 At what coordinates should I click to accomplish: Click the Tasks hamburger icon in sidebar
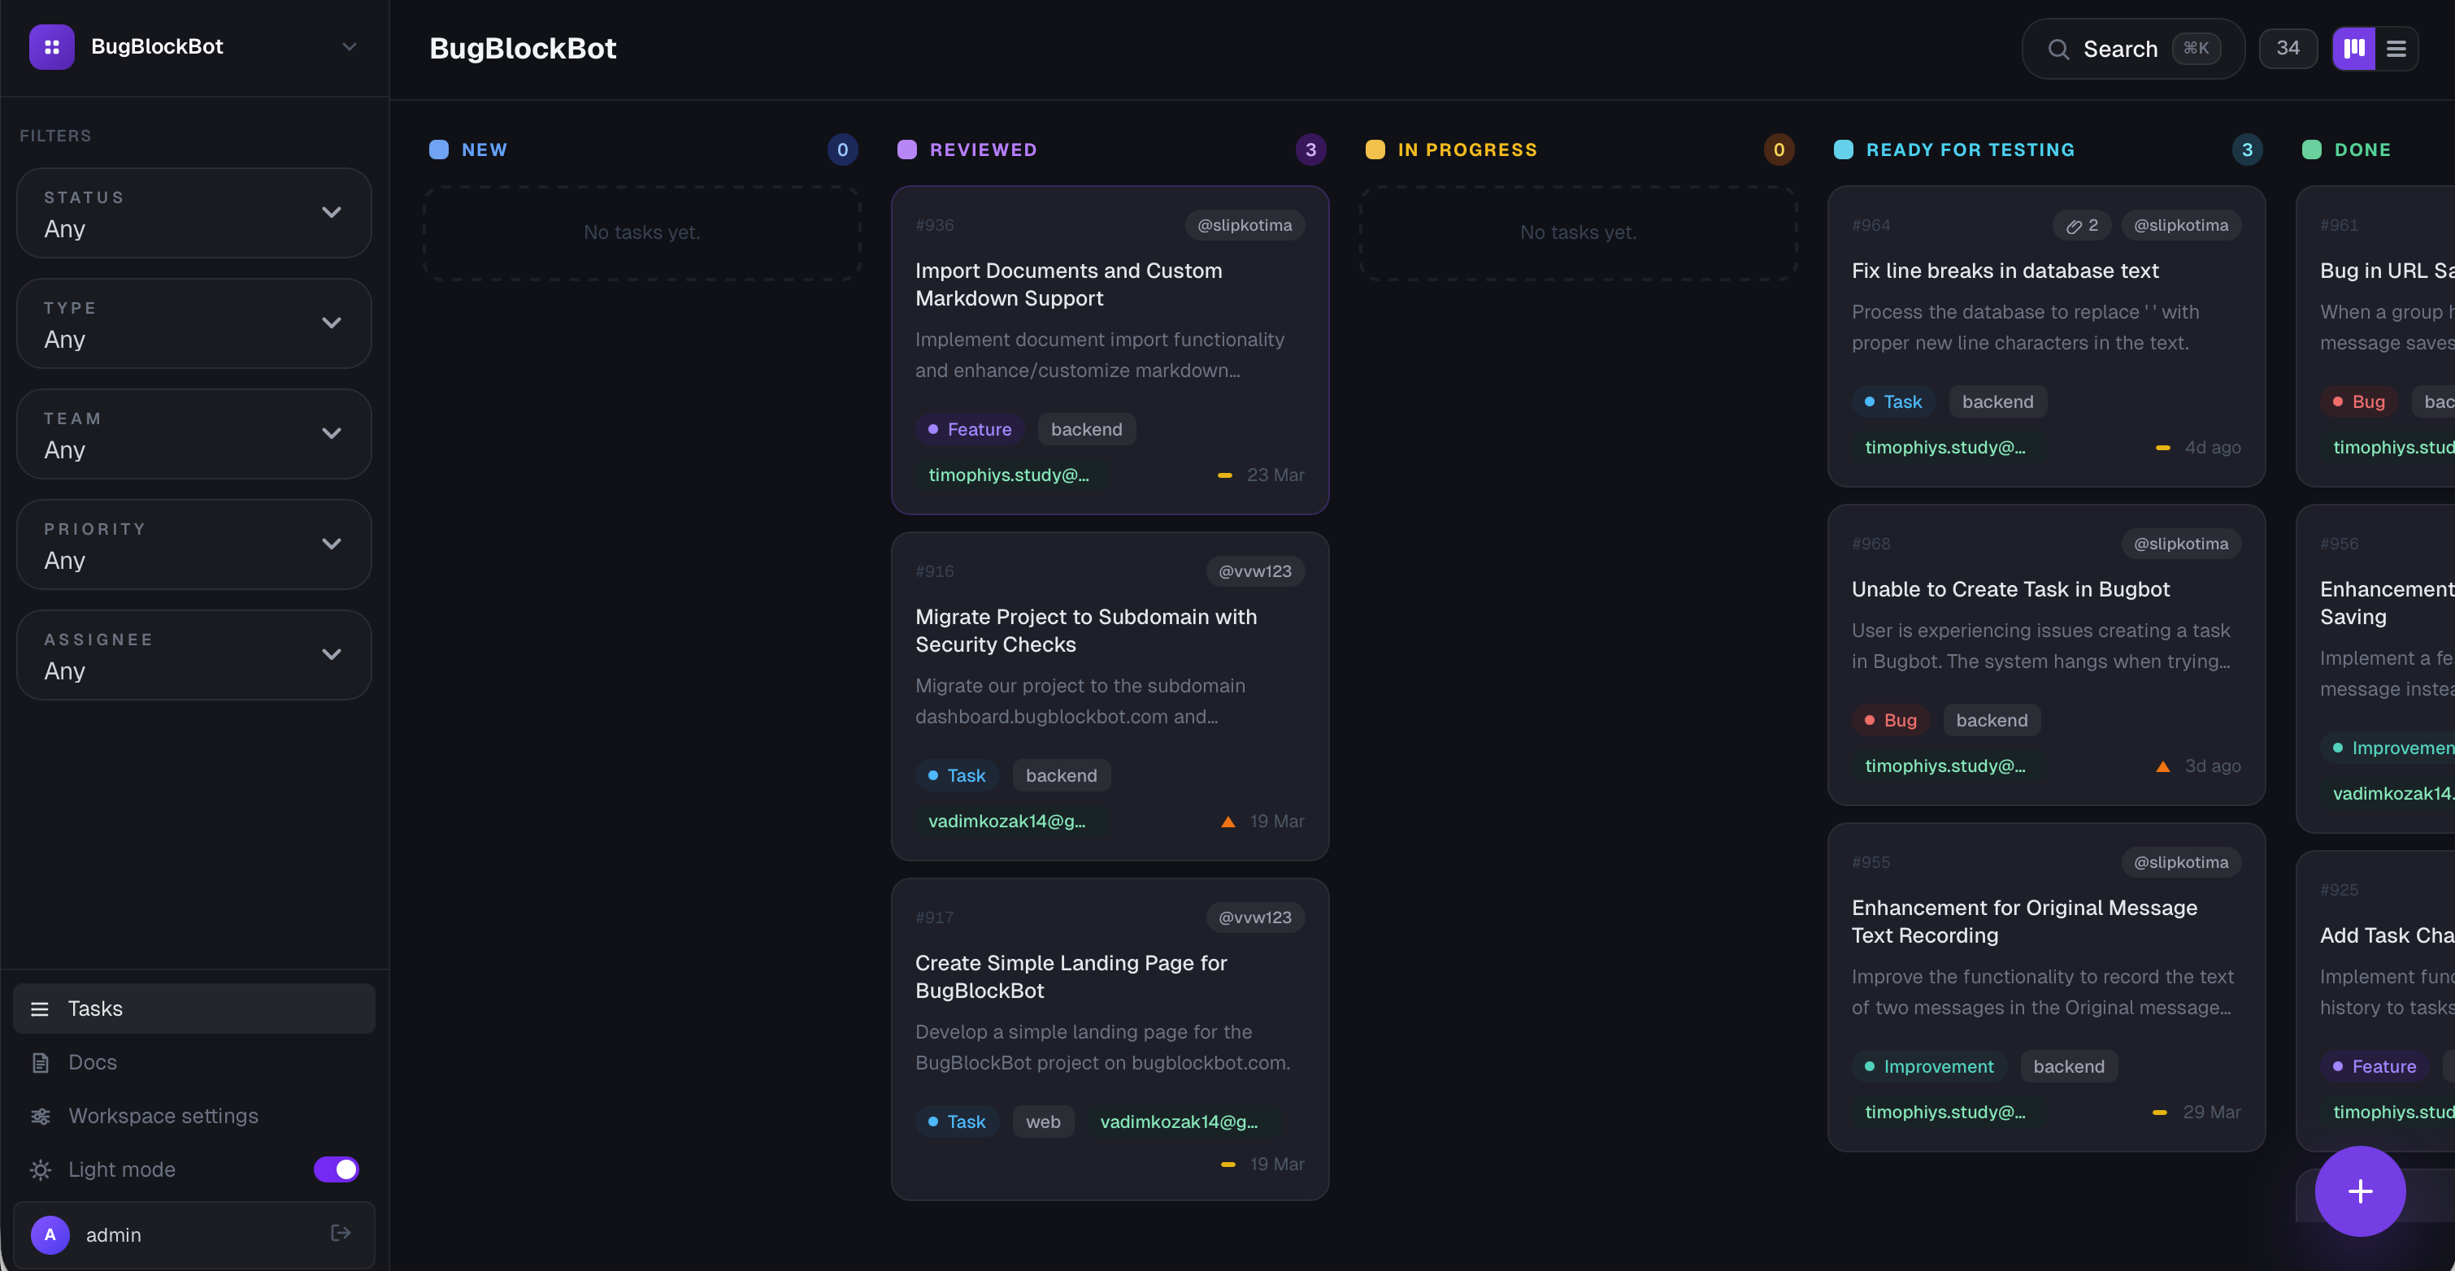[40, 1008]
